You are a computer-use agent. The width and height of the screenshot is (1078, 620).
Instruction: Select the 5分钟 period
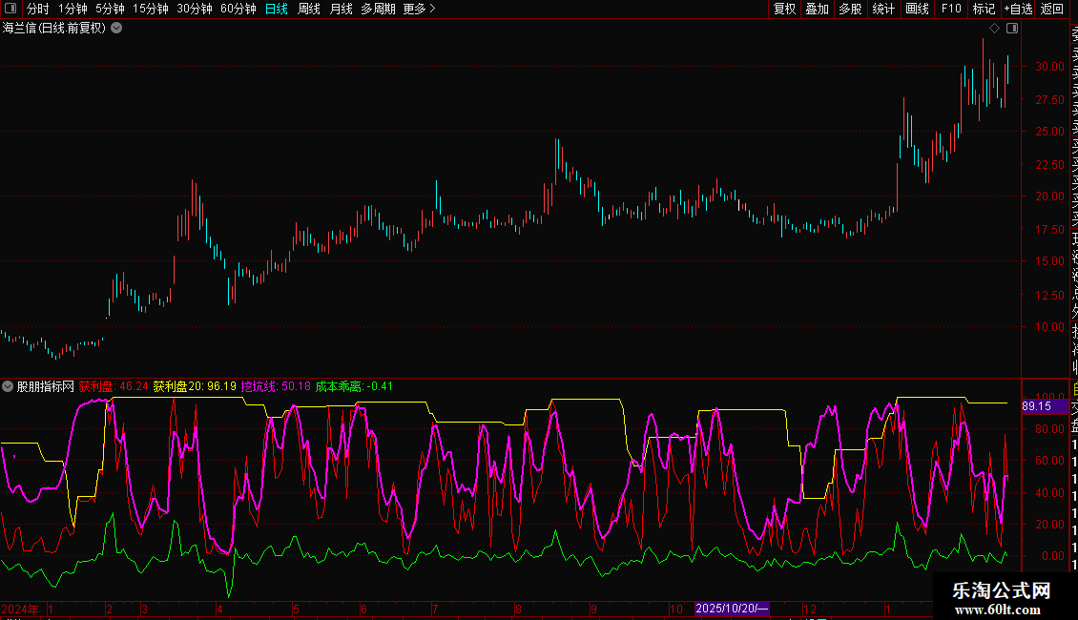click(110, 9)
